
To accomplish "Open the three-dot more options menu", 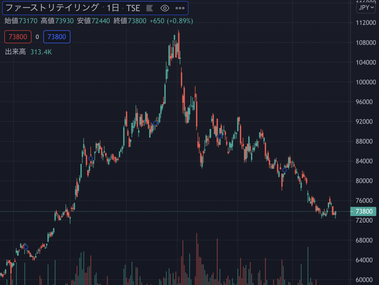I will pos(180,8).
